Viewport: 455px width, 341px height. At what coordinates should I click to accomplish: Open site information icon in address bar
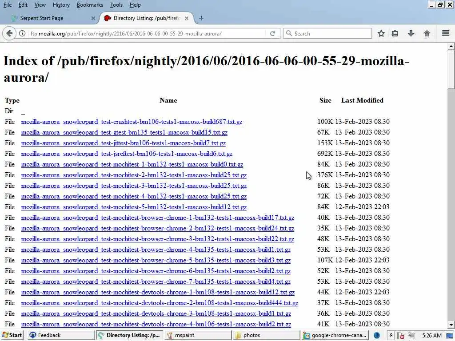[22, 33]
